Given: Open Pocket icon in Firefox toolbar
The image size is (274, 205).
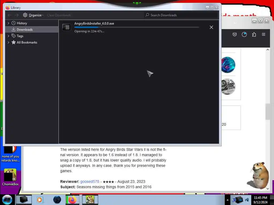Looking at the screenshot, I should coord(235,34).
